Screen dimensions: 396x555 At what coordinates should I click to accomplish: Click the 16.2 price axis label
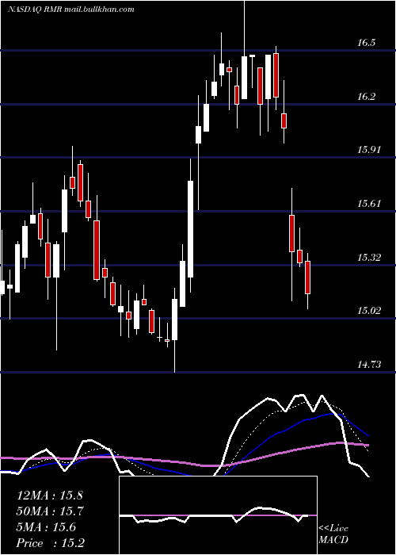click(x=366, y=96)
